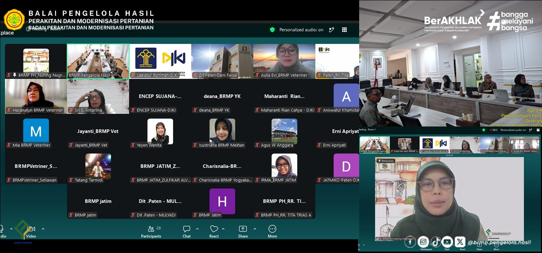Click name label 'deana_BRMP YK'
The image size is (542, 253).
[214, 110]
